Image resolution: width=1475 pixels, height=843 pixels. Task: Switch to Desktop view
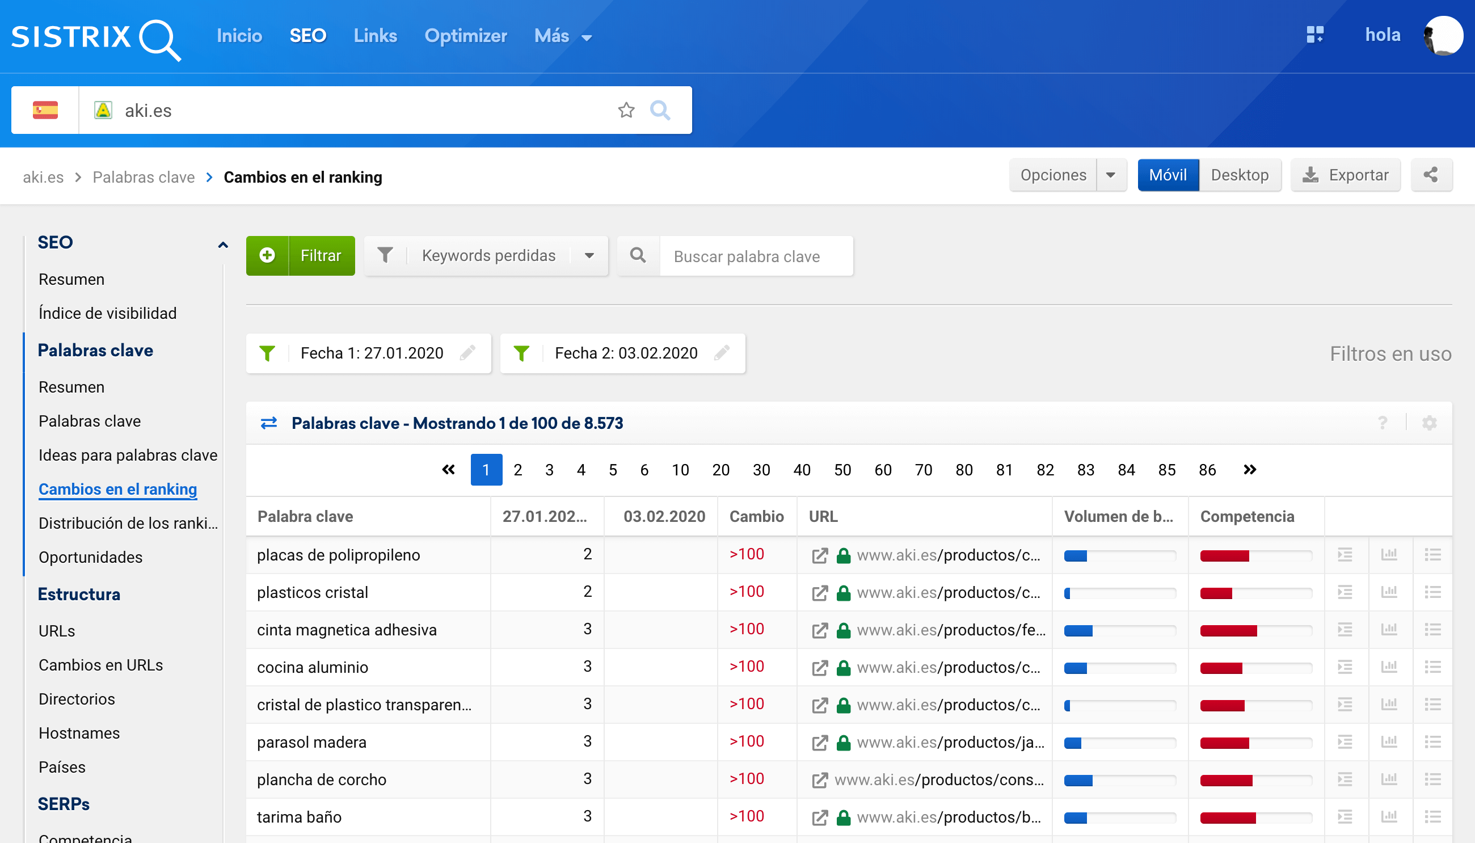[1240, 175]
